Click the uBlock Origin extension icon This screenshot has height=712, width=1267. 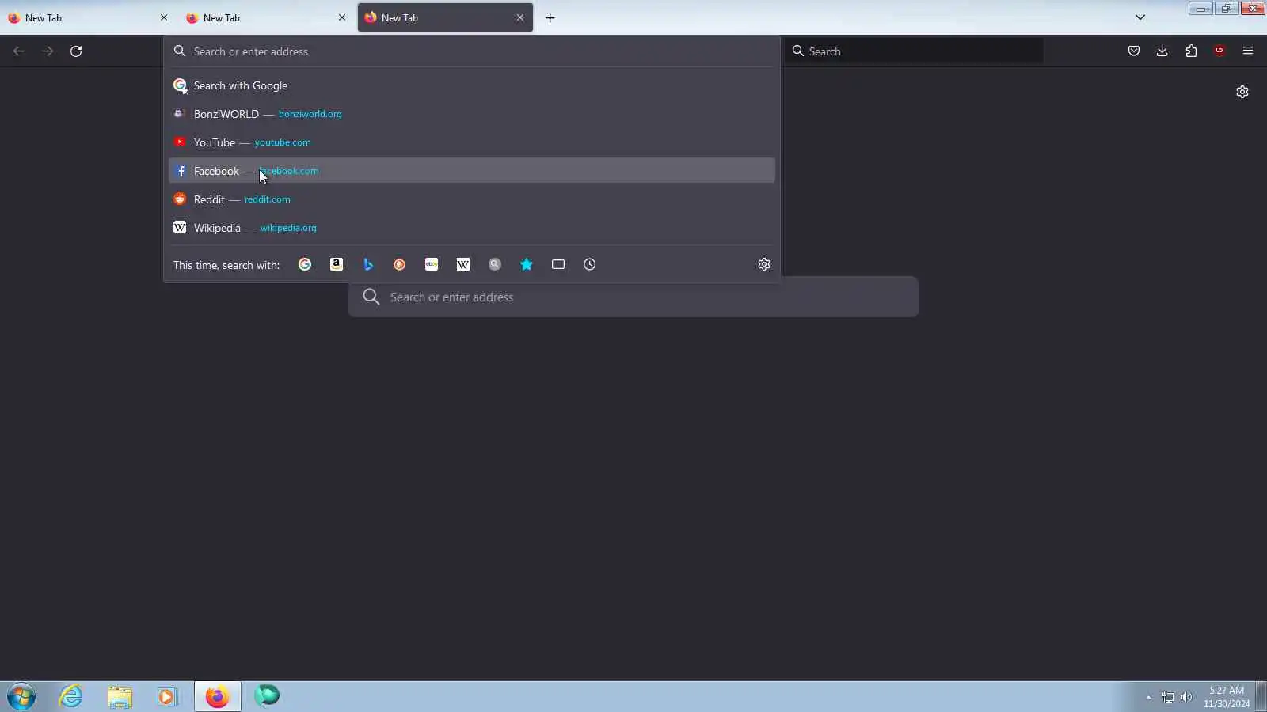(1219, 51)
